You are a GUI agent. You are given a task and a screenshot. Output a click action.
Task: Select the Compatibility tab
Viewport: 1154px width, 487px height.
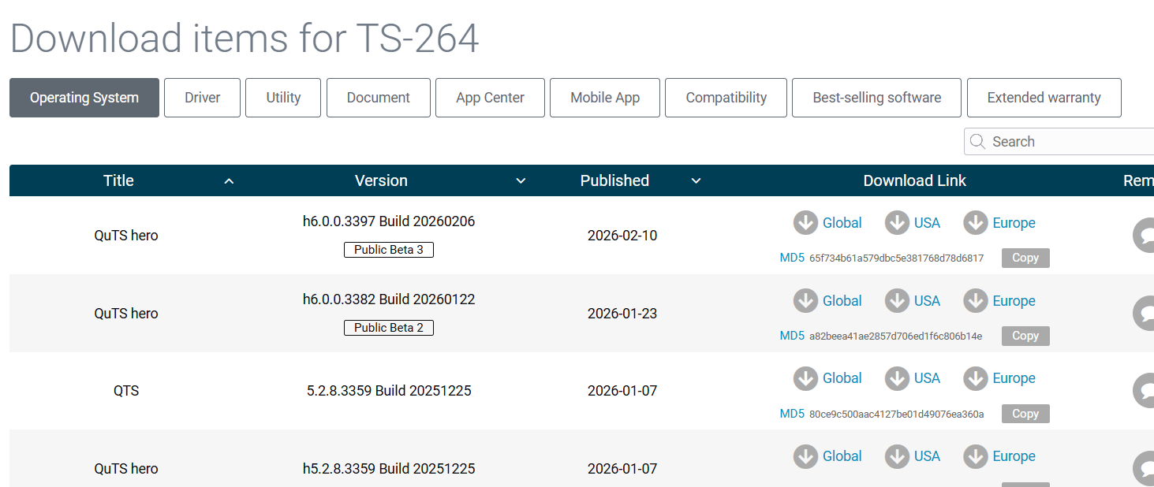(x=726, y=98)
